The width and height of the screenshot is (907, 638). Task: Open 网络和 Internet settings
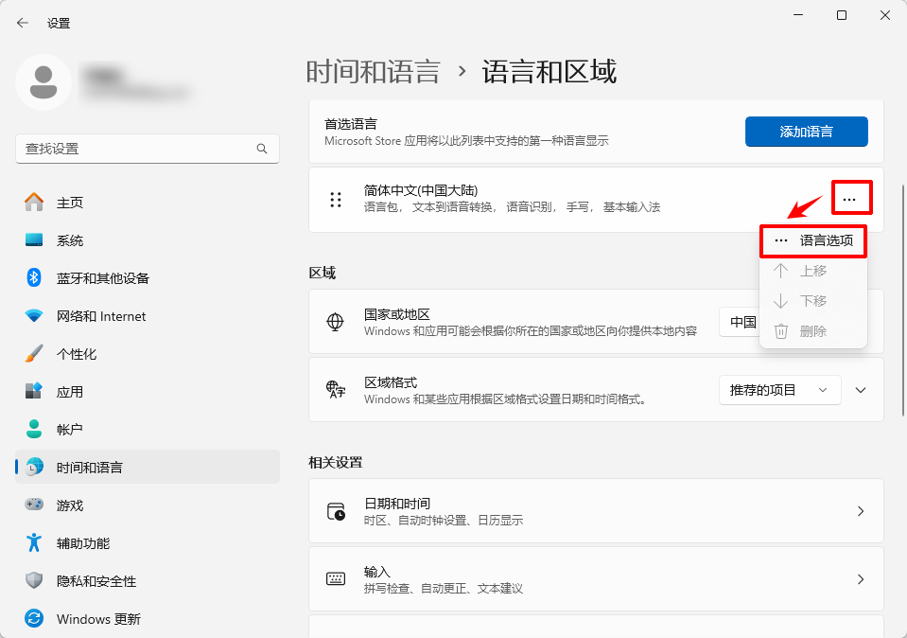click(x=148, y=316)
